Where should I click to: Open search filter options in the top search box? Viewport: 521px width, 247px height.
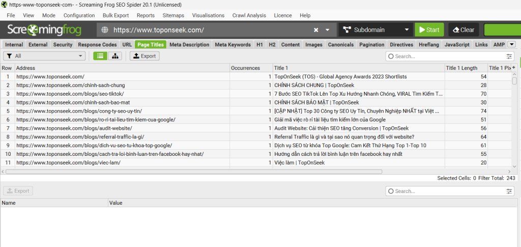click(x=509, y=57)
